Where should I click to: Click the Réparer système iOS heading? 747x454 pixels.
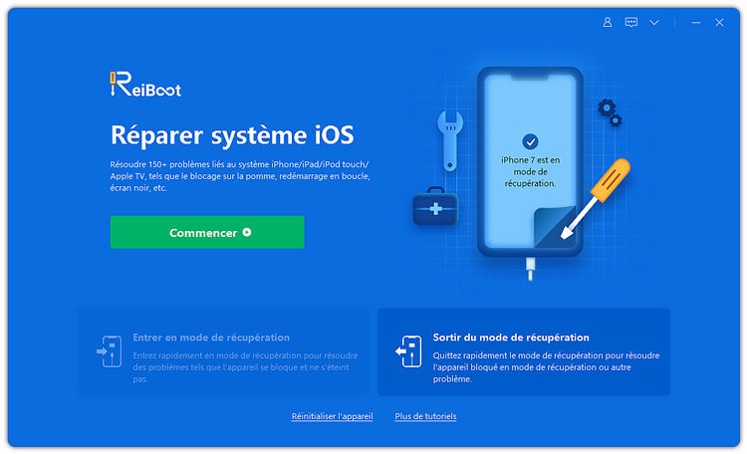click(232, 134)
